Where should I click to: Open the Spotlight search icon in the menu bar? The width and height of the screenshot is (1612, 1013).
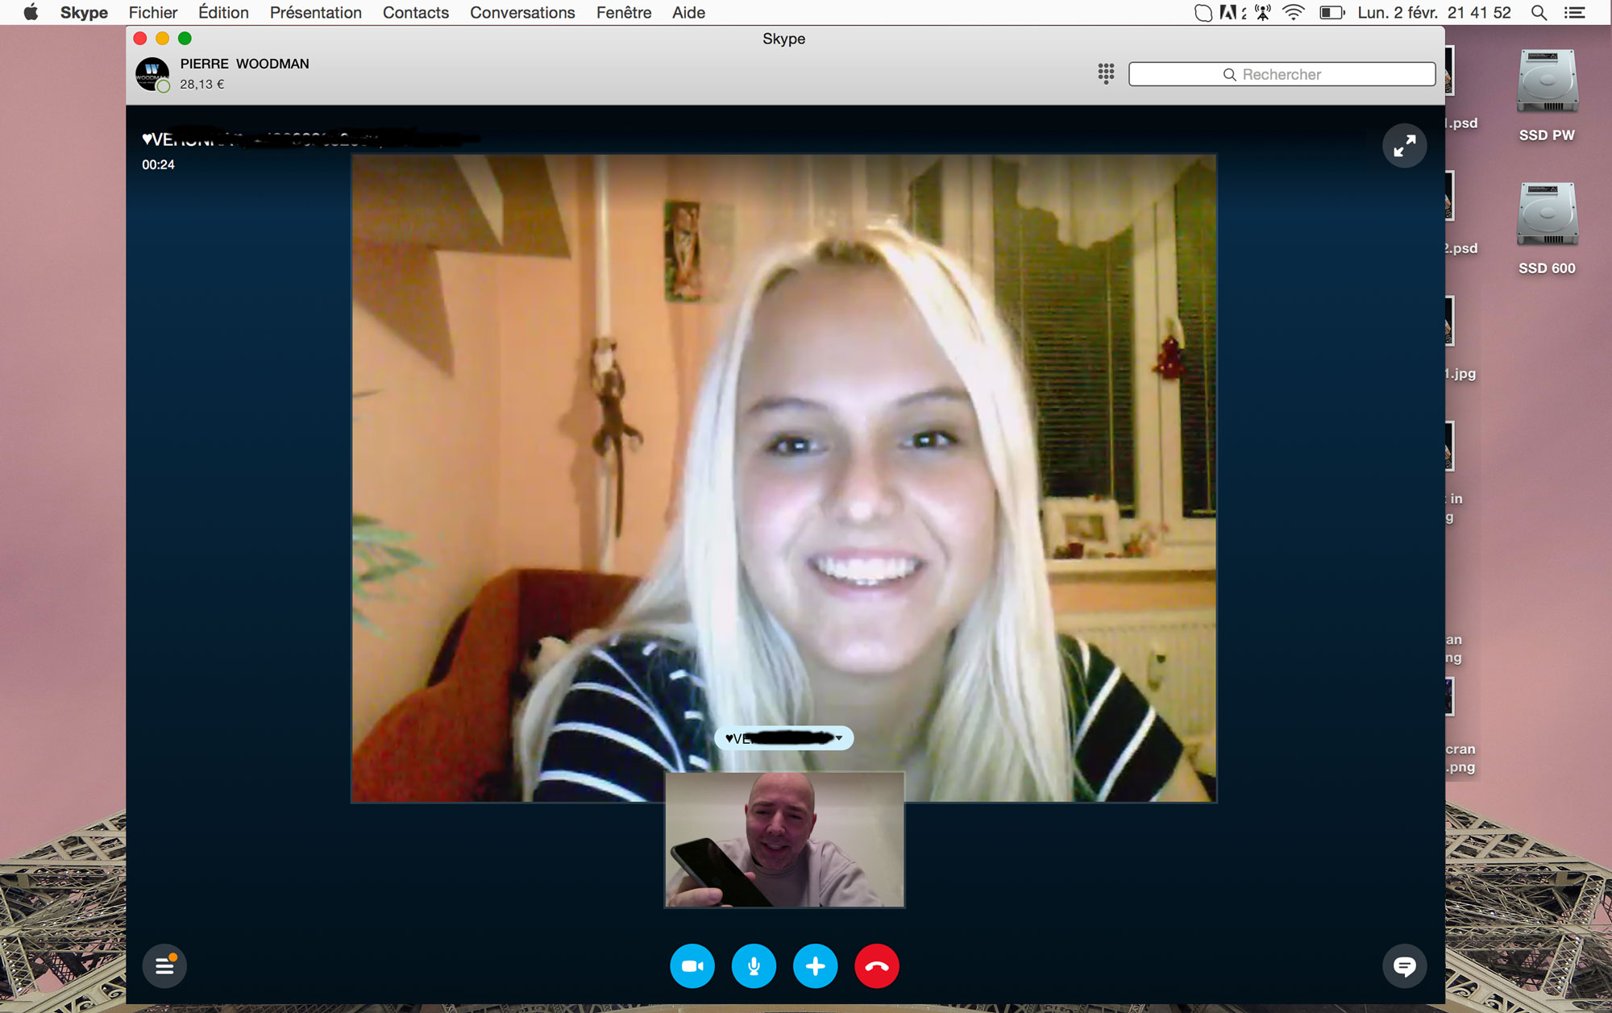point(1539,13)
